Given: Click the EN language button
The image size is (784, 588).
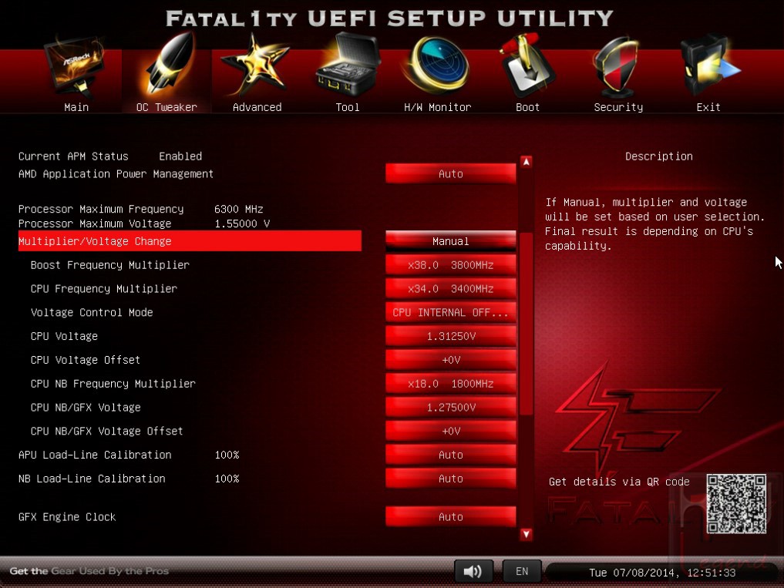Looking at the screenshot, I should point(521,571).
